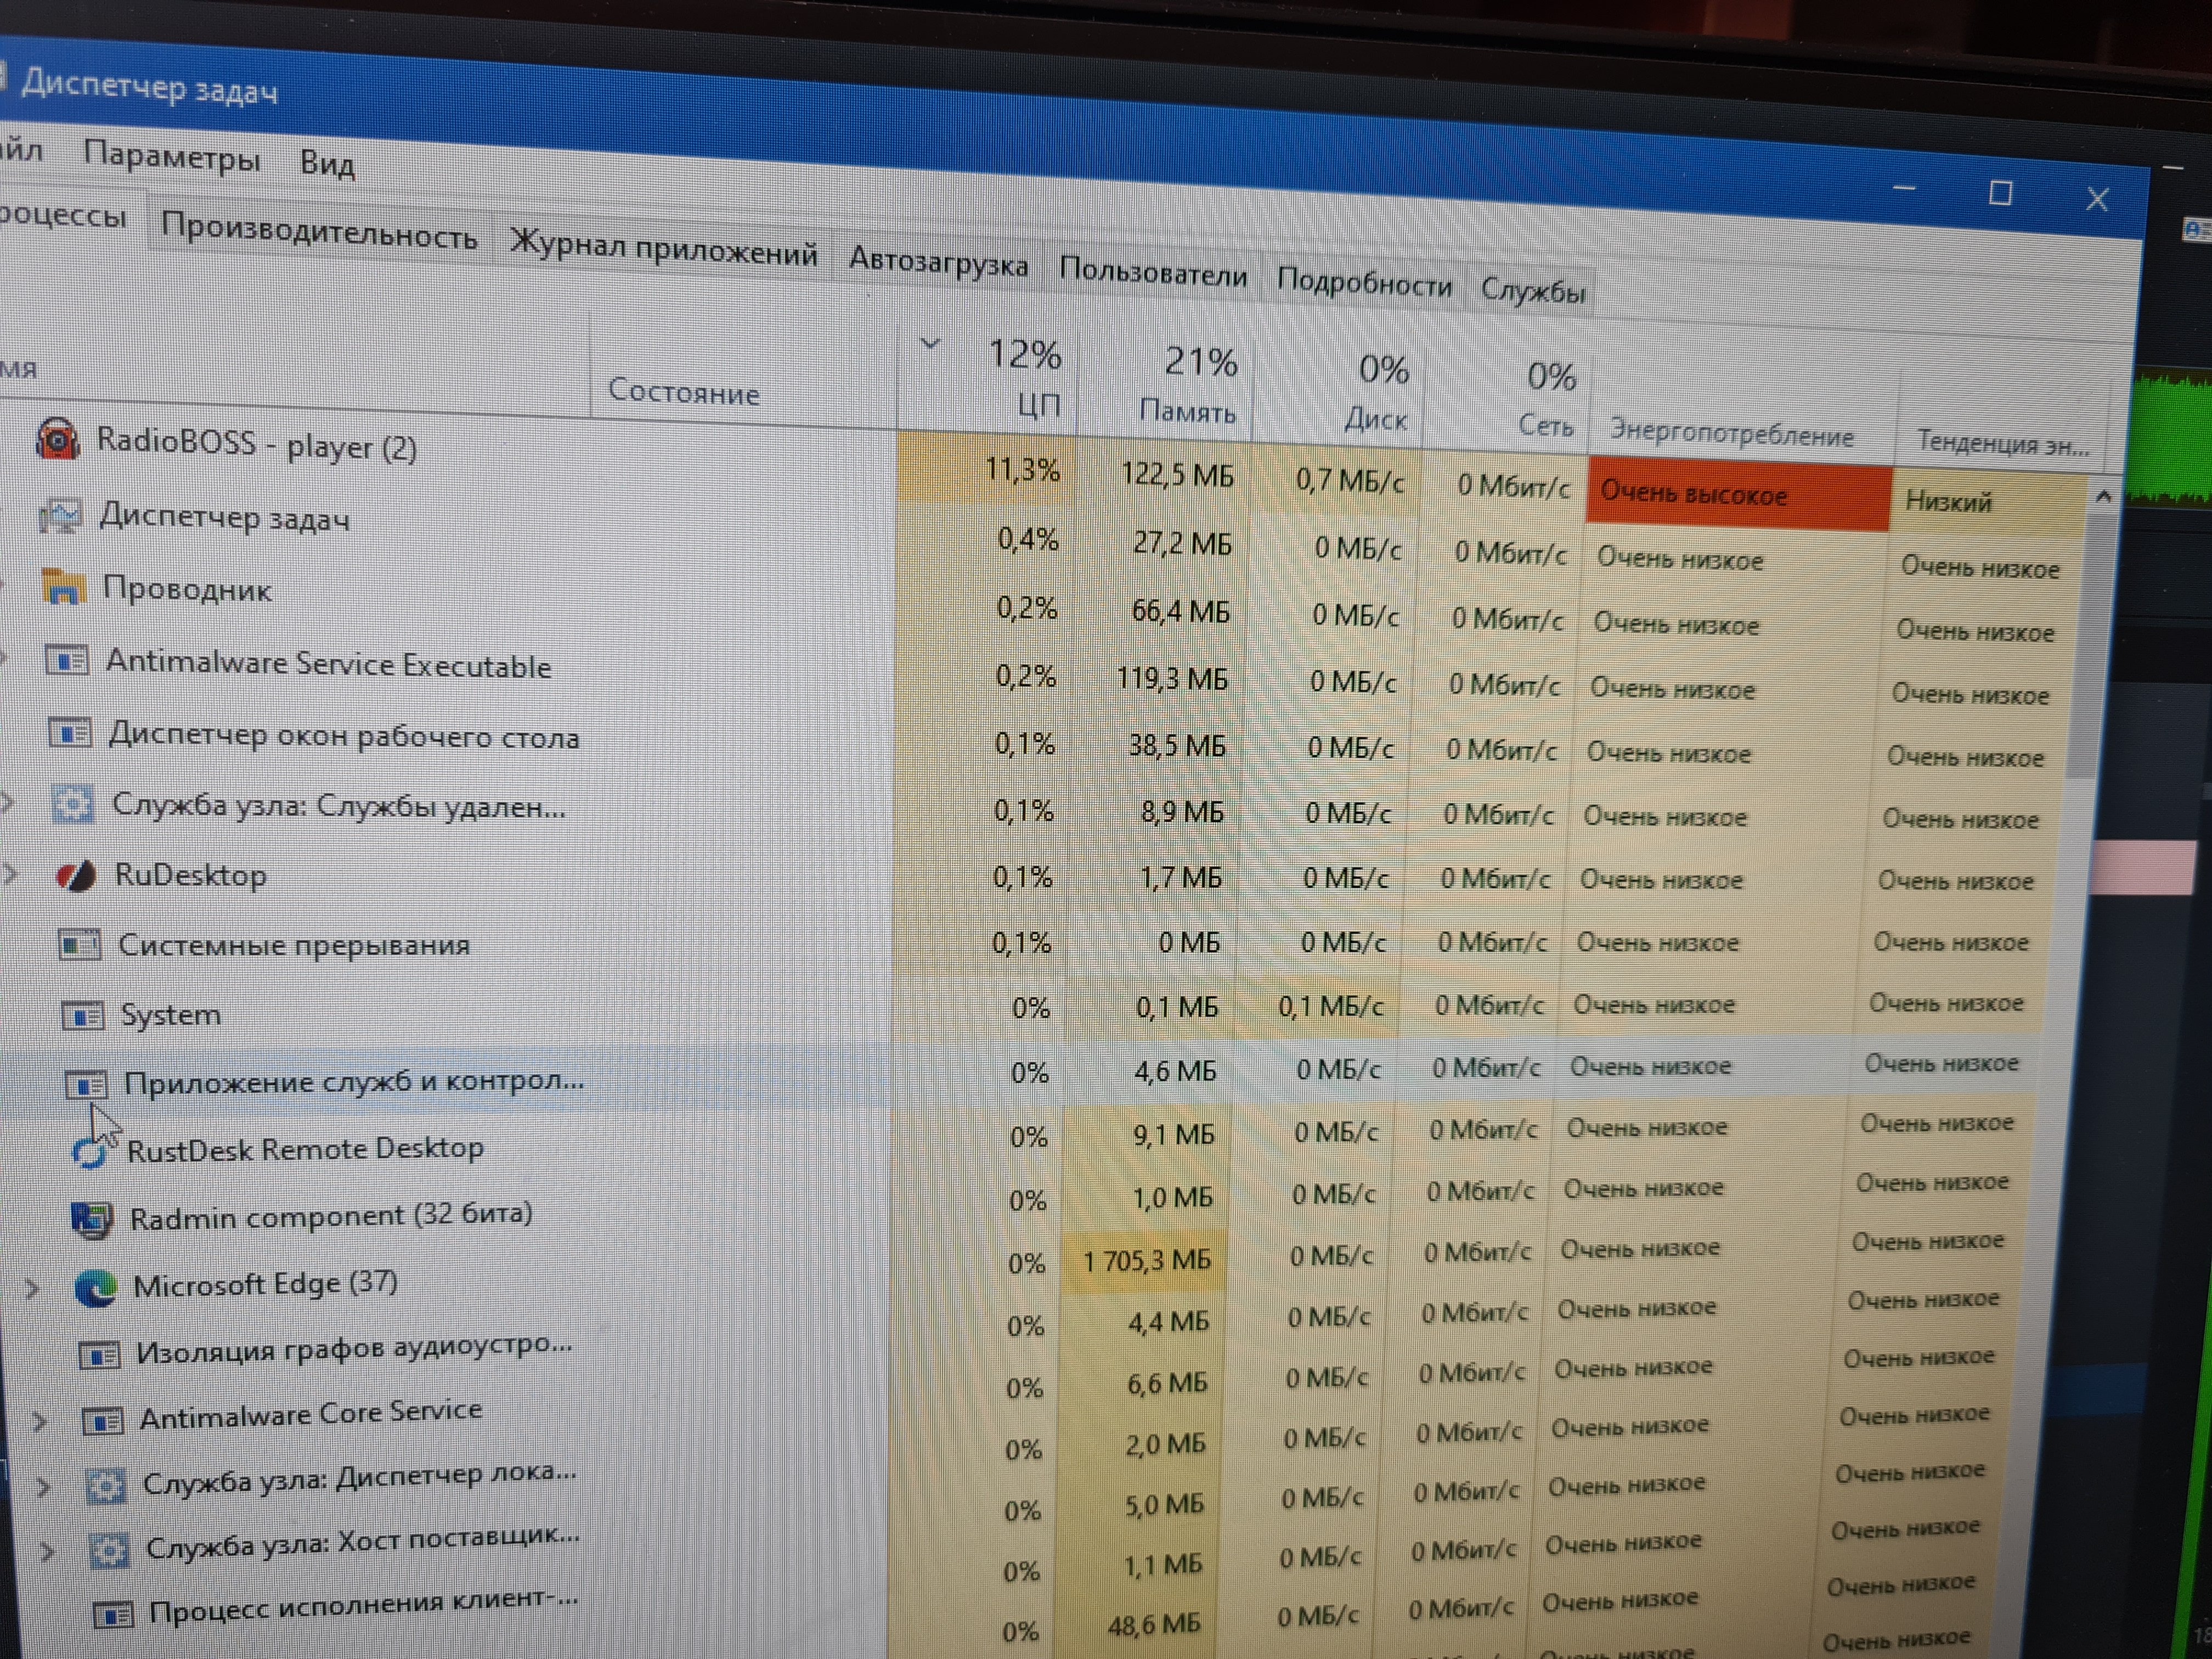2212x1659 pixels.
Task: Click the Диспетчер задач process icon
Action: coord(62,516)
